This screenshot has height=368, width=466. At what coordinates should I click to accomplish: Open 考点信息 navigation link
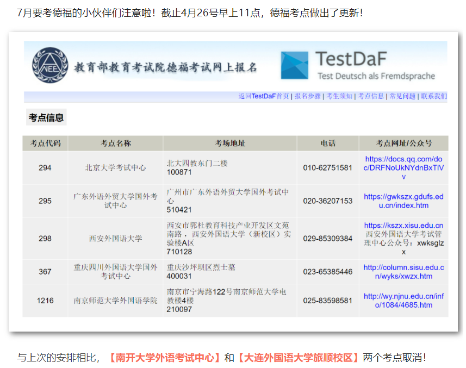click(x=371, y=96)
